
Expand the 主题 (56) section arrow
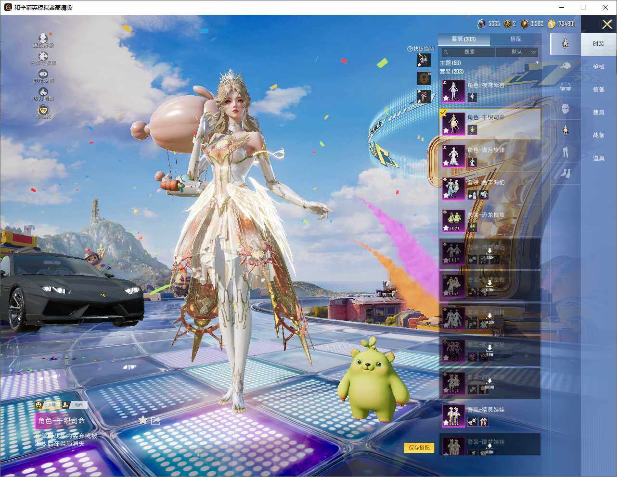pos(537,63)
